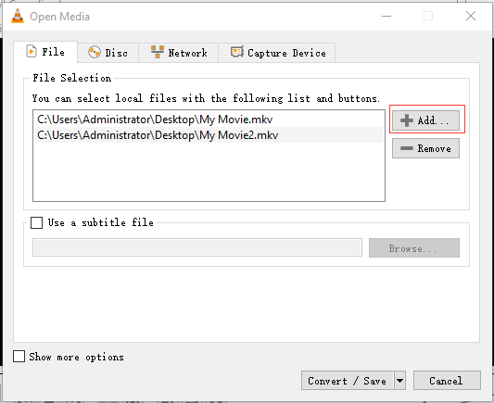Click the Remove button
Image resolution: width=494 pixels, height=403 pixels.
click(425, 148)
